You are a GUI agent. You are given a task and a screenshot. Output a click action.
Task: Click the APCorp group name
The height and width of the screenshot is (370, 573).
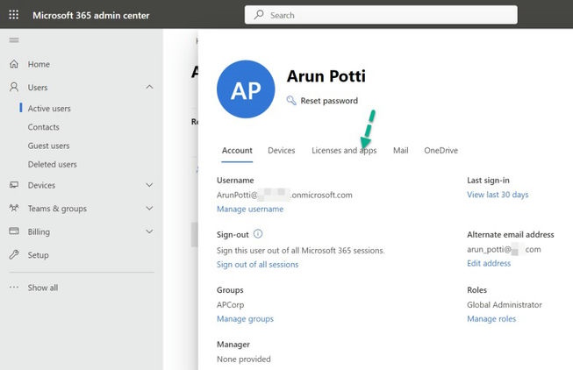230,304
